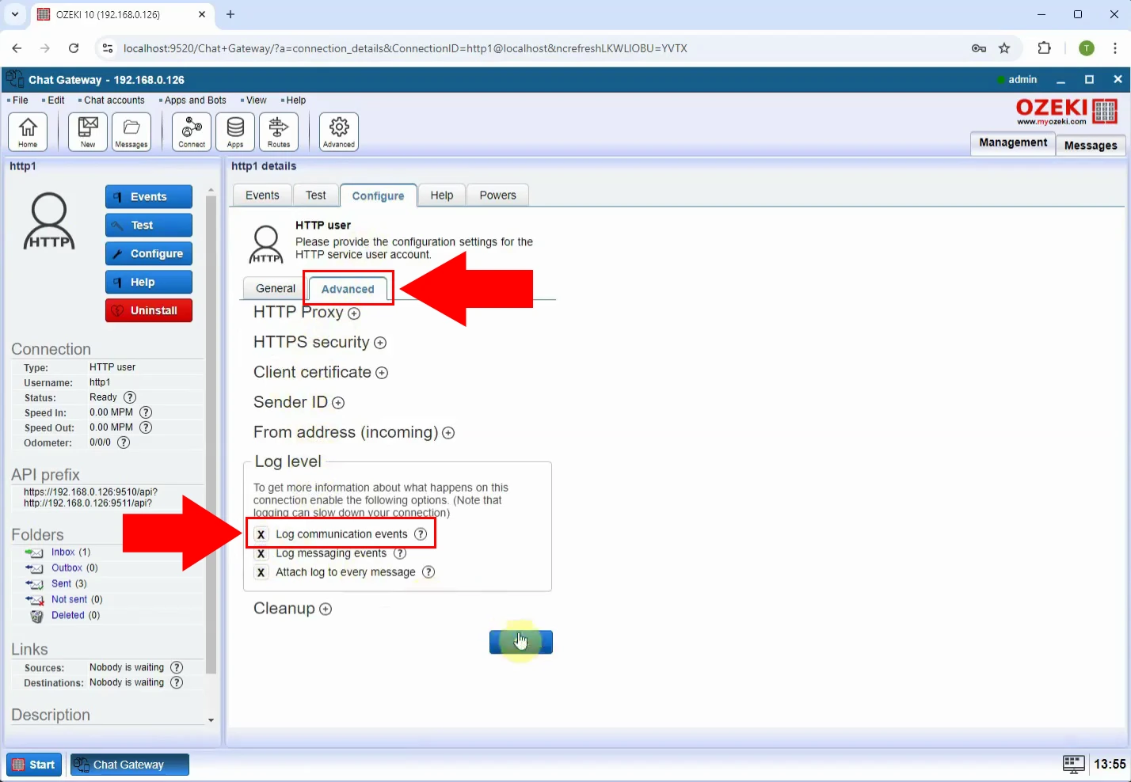The image size is (1131, 782).
Task: Click help icon for Attach log to every message
Action: click(x=428, y=572)
